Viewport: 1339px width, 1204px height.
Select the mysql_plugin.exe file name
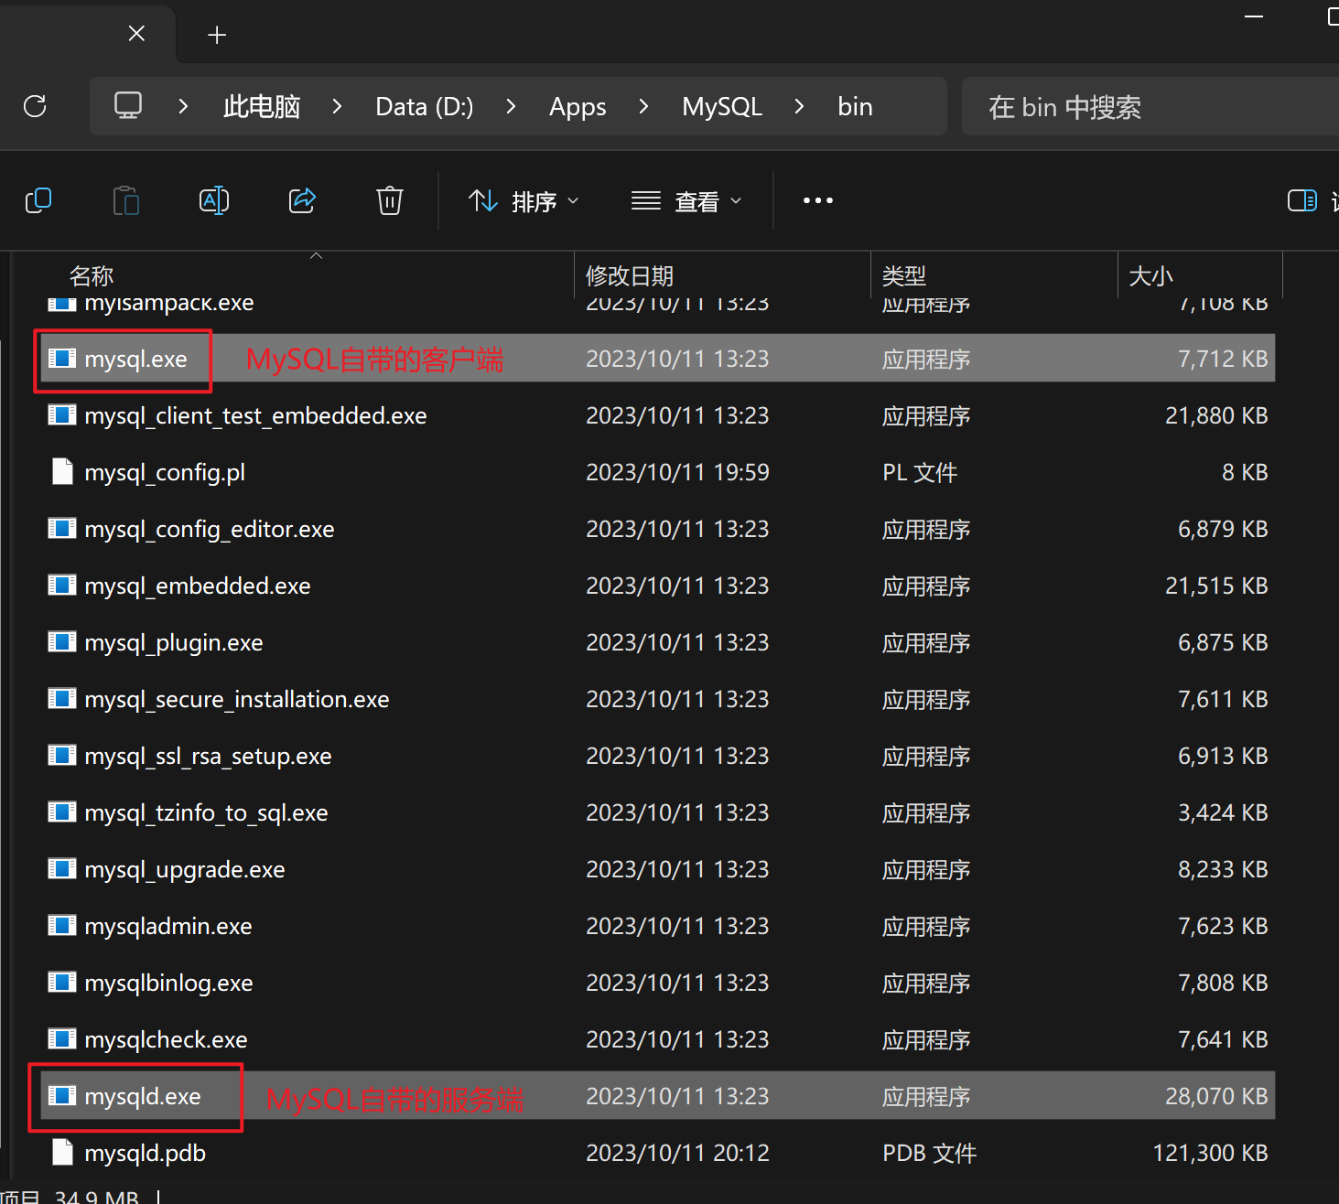coord(174,643)
